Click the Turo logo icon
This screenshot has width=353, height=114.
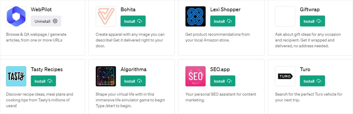click(285, 76)
